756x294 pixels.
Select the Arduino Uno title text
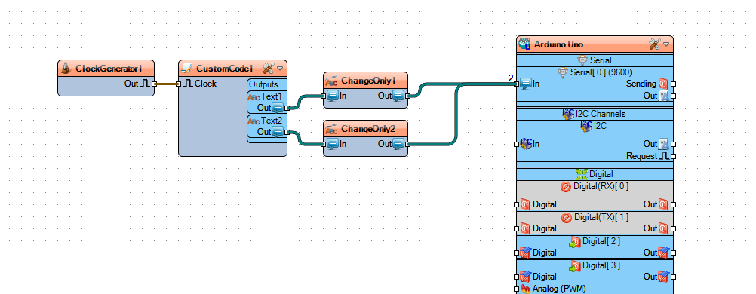pos(558,44)
